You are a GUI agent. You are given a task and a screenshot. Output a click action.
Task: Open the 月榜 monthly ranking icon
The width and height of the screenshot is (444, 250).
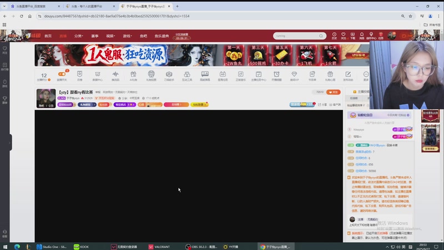[79, 74]
